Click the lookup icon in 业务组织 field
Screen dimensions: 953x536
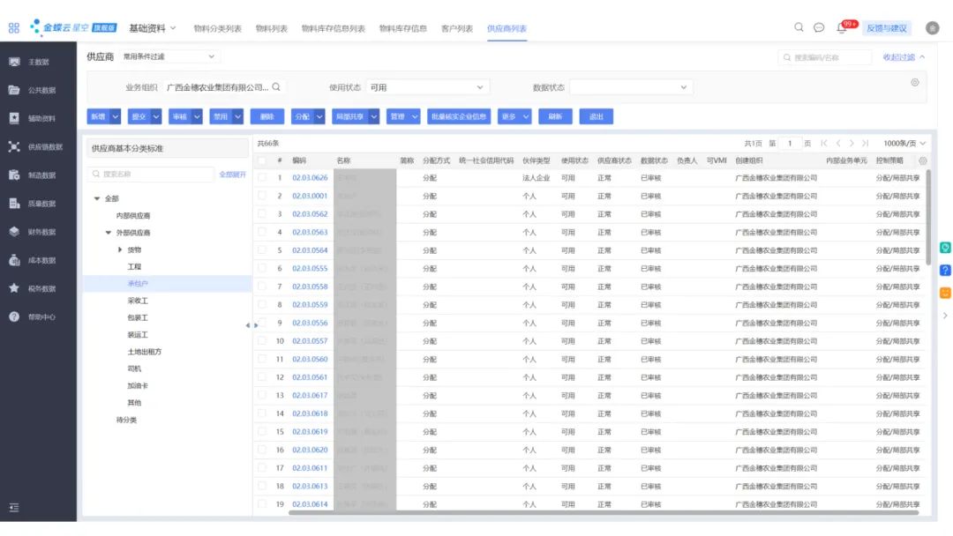tap(276, 86)
